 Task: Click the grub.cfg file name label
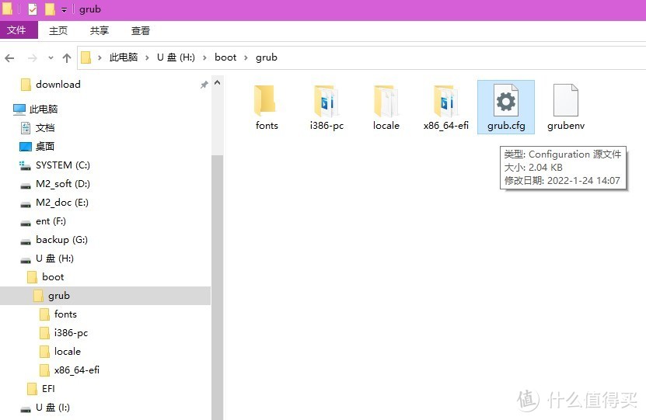[x=506, y=126]
